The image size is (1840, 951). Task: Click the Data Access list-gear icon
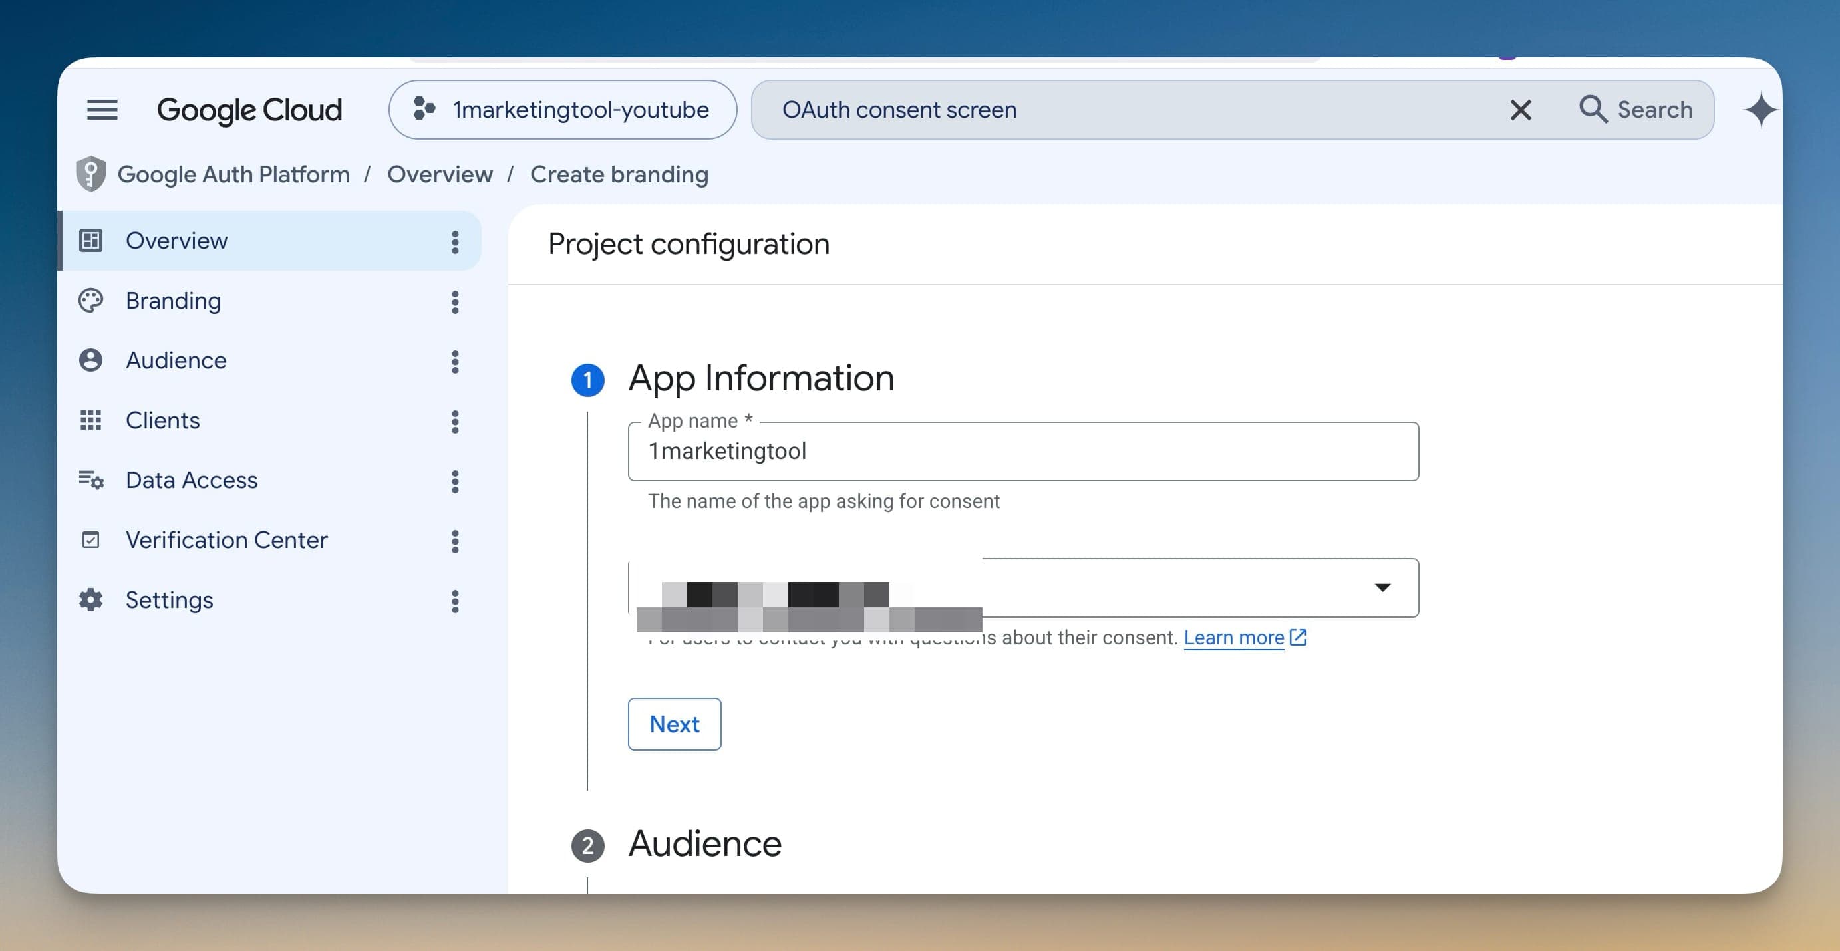point(90,479)
